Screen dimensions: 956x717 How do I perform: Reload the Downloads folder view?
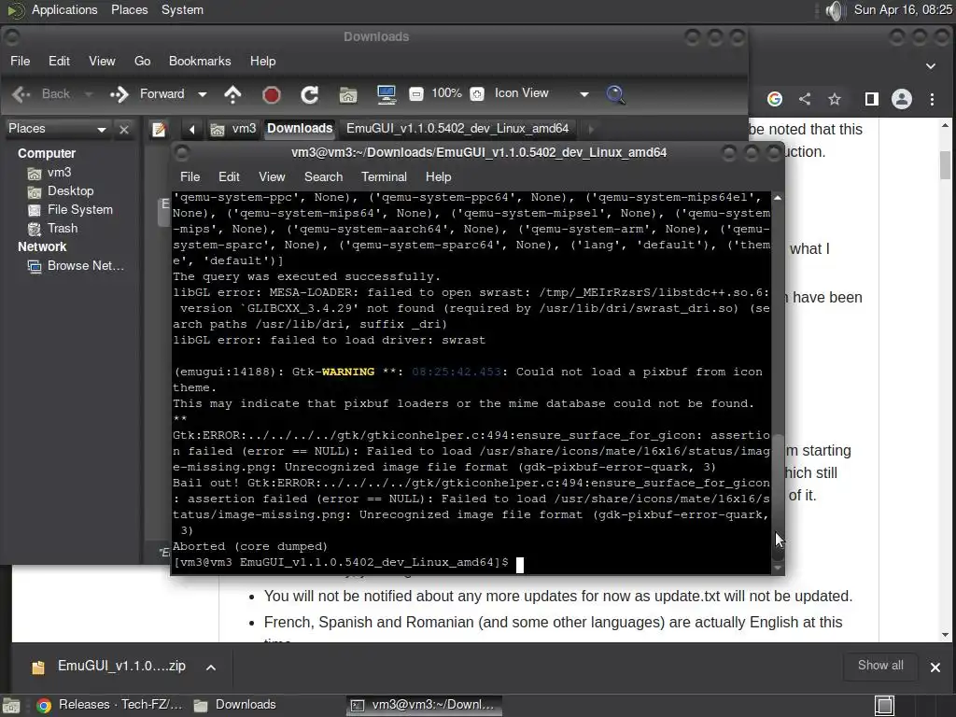pyautogui.click(x=310, y=94)
